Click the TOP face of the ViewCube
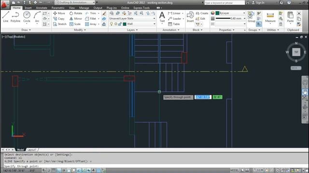Image resolution: width=309 pixels, height=173 pixels. pos(296,52)
